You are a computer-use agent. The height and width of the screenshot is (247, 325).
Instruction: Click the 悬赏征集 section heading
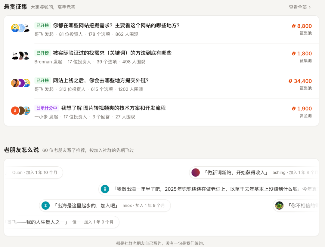pyautogui.click(x=15, y=7)
